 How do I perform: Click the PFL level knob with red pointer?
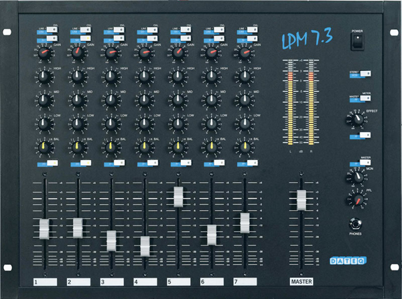point(357,199)
